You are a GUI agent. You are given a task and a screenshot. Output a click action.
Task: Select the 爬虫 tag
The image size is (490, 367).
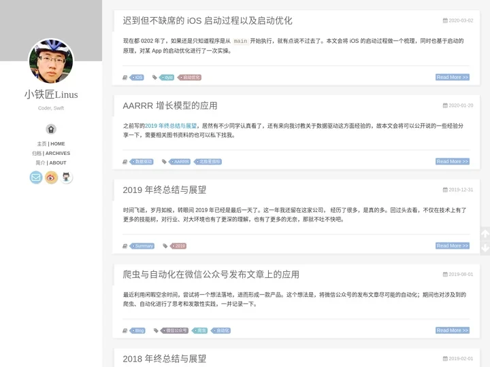[199, 330]
